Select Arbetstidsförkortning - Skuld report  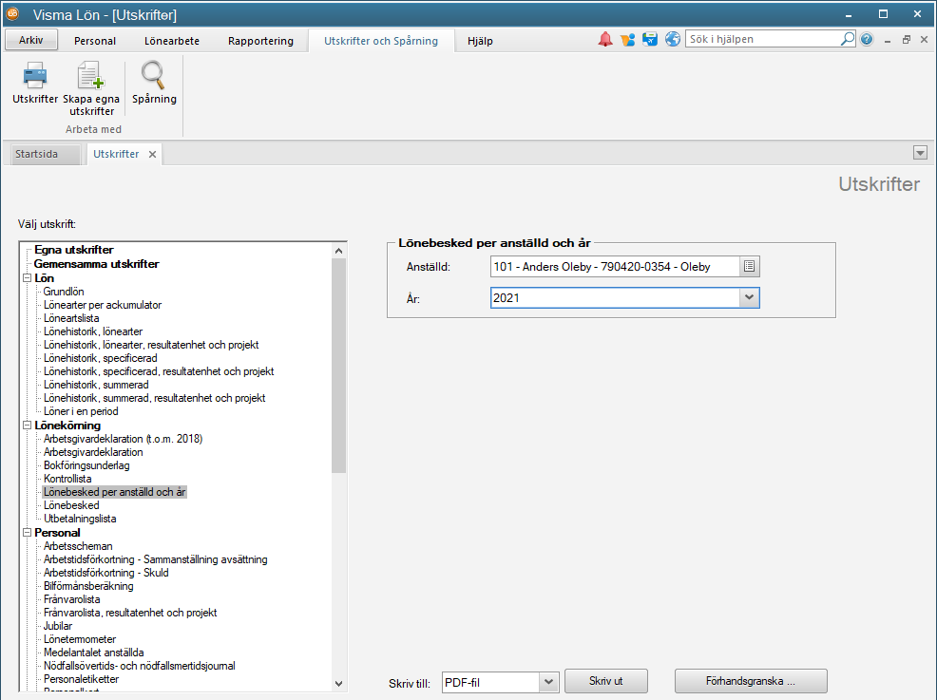coord(105,573)
